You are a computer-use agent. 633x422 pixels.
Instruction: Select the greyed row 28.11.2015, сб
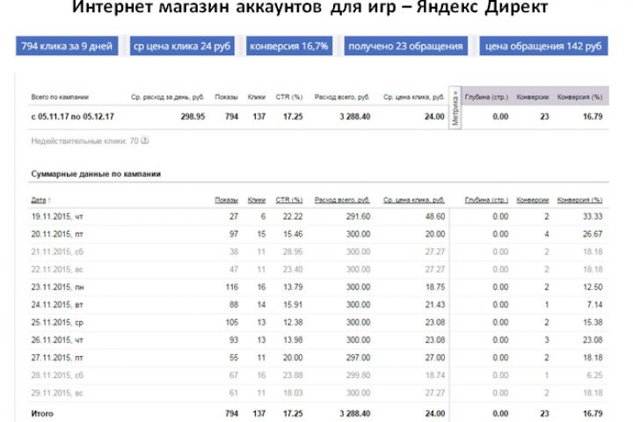pyautogui.click(x=318, y=375)
